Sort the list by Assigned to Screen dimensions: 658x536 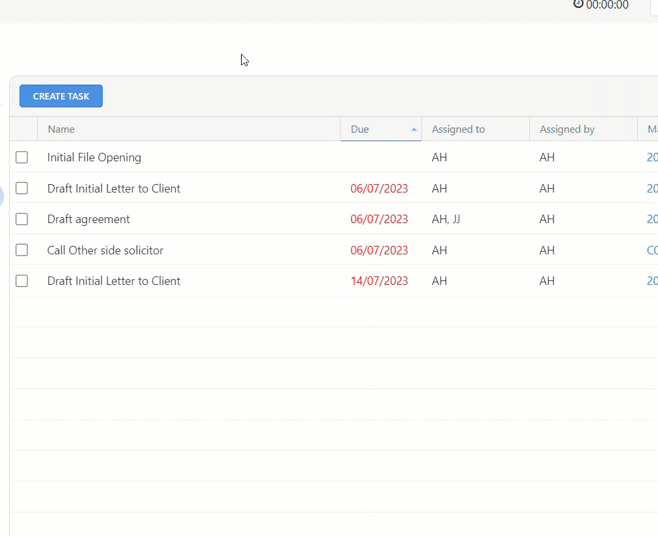(458, 129)
